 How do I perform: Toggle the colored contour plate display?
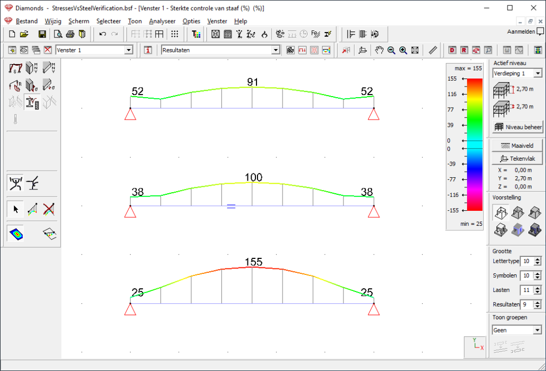coord(15,234)
